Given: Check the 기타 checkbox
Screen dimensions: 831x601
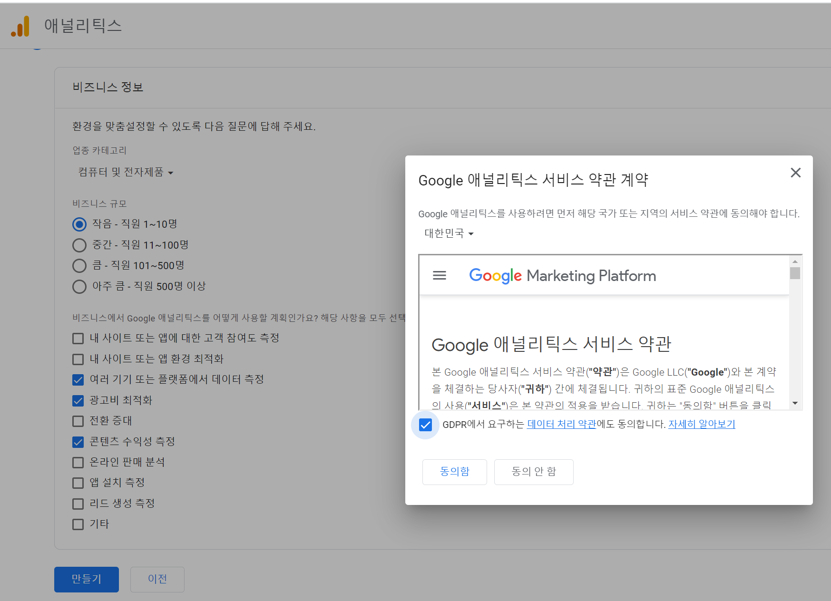Looking at the screenshot, I should pyautogui.click(x=78, y=524).
